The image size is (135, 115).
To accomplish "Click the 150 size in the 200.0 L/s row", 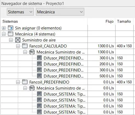I will [120, 64].
